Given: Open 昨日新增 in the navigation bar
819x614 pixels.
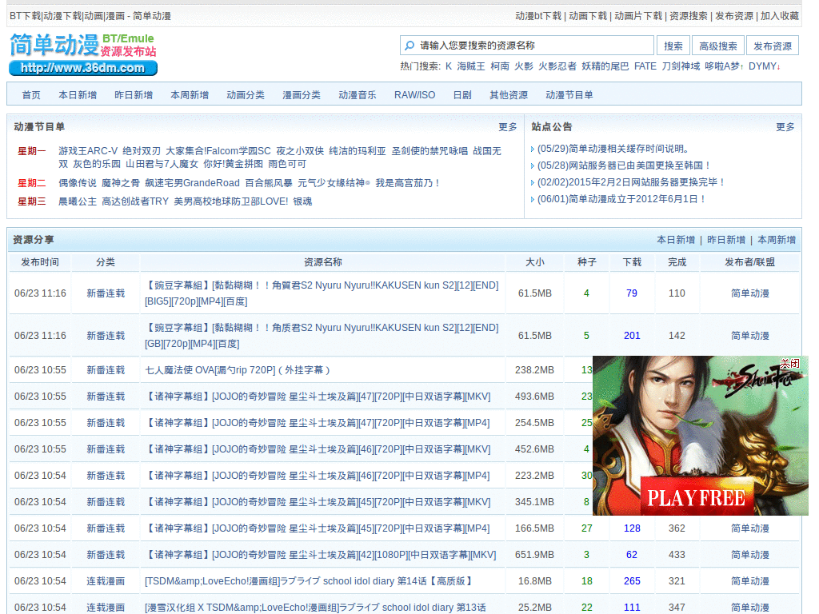Looking at the screenshot, I should click(x=134, y=95).
